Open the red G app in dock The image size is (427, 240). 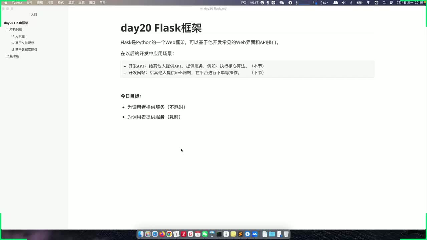tap(190, 234)
